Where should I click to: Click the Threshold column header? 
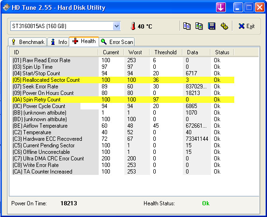pos(166,52)
